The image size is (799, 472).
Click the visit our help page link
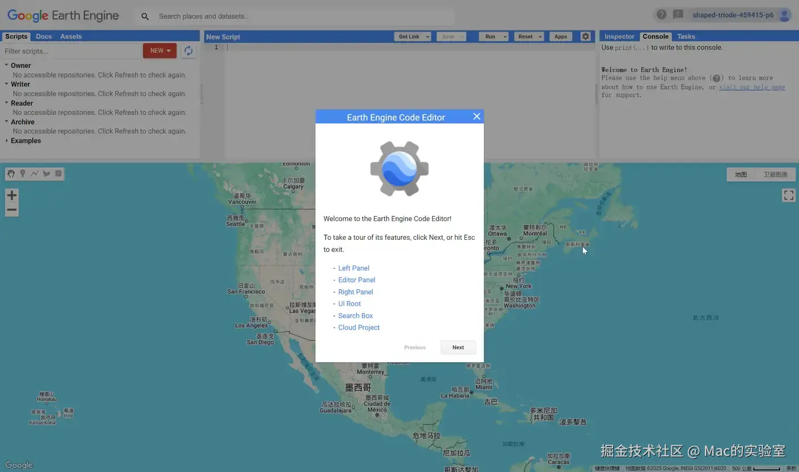click(752, 87)
